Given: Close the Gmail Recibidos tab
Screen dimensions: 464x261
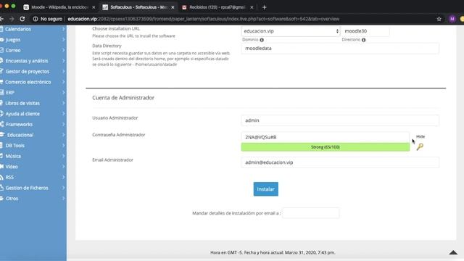Looking at the screenshot, I should [x=252, y=7].
